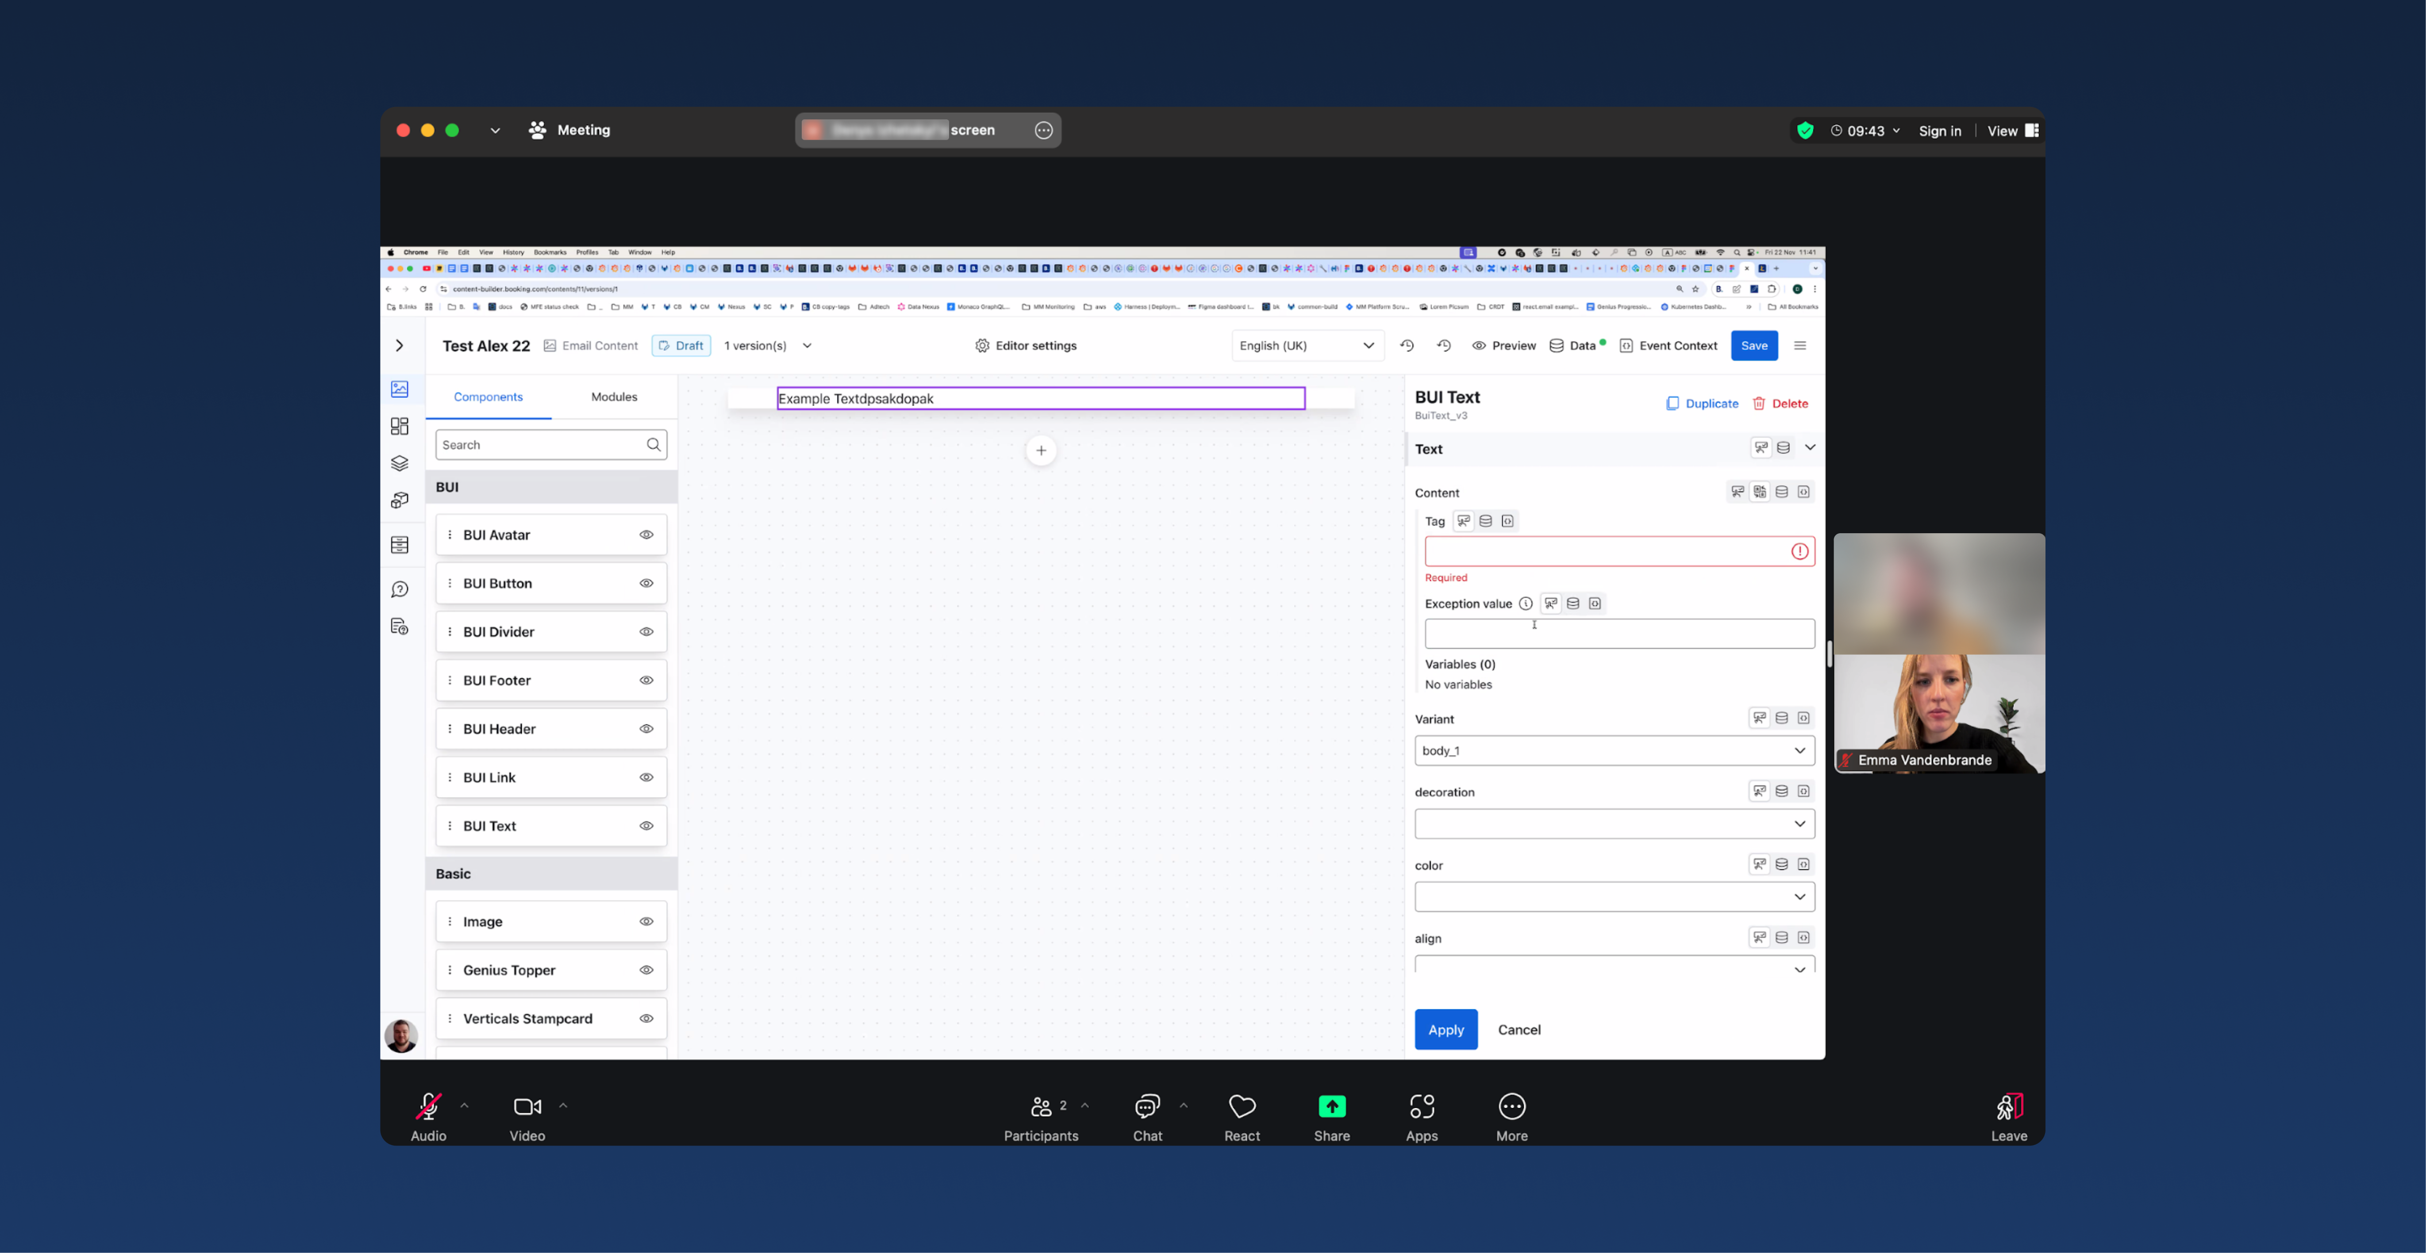Image resolution: width=2426 pixels, height=1253 pixels.
Task: Open the hamburger menu next to Save
Action: [x=1800, y=345]
